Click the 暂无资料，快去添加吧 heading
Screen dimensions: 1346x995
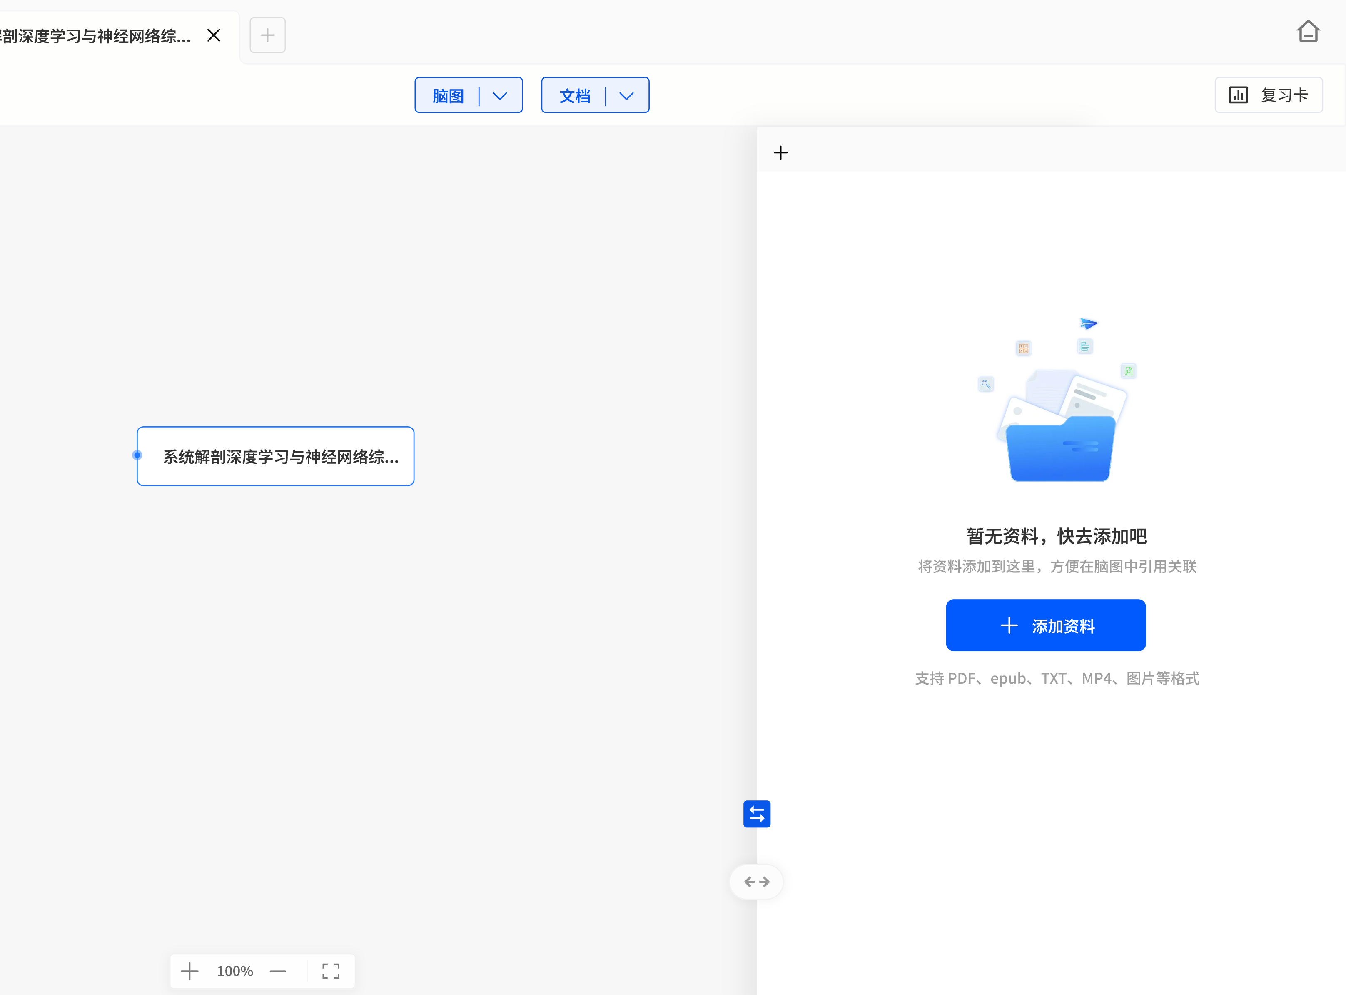coord(1057,536)
